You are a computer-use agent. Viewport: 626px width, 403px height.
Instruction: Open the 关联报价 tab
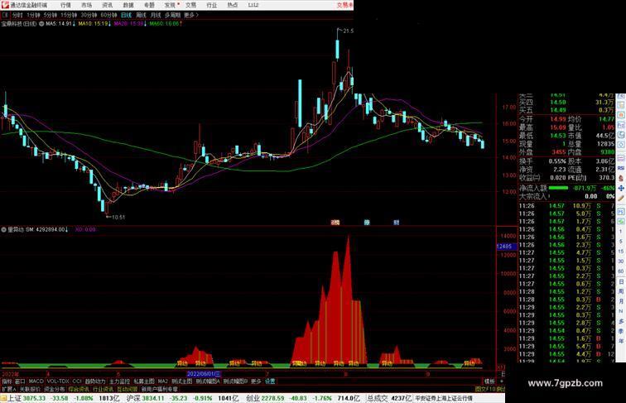[30, 389]
